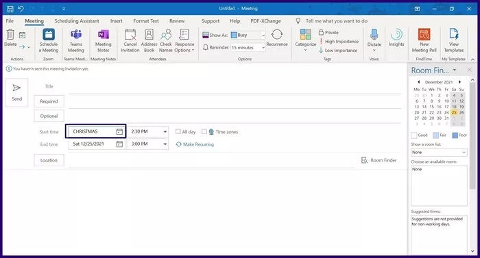Open the Insert tab
480x258 pixels.
click(117, 21)
